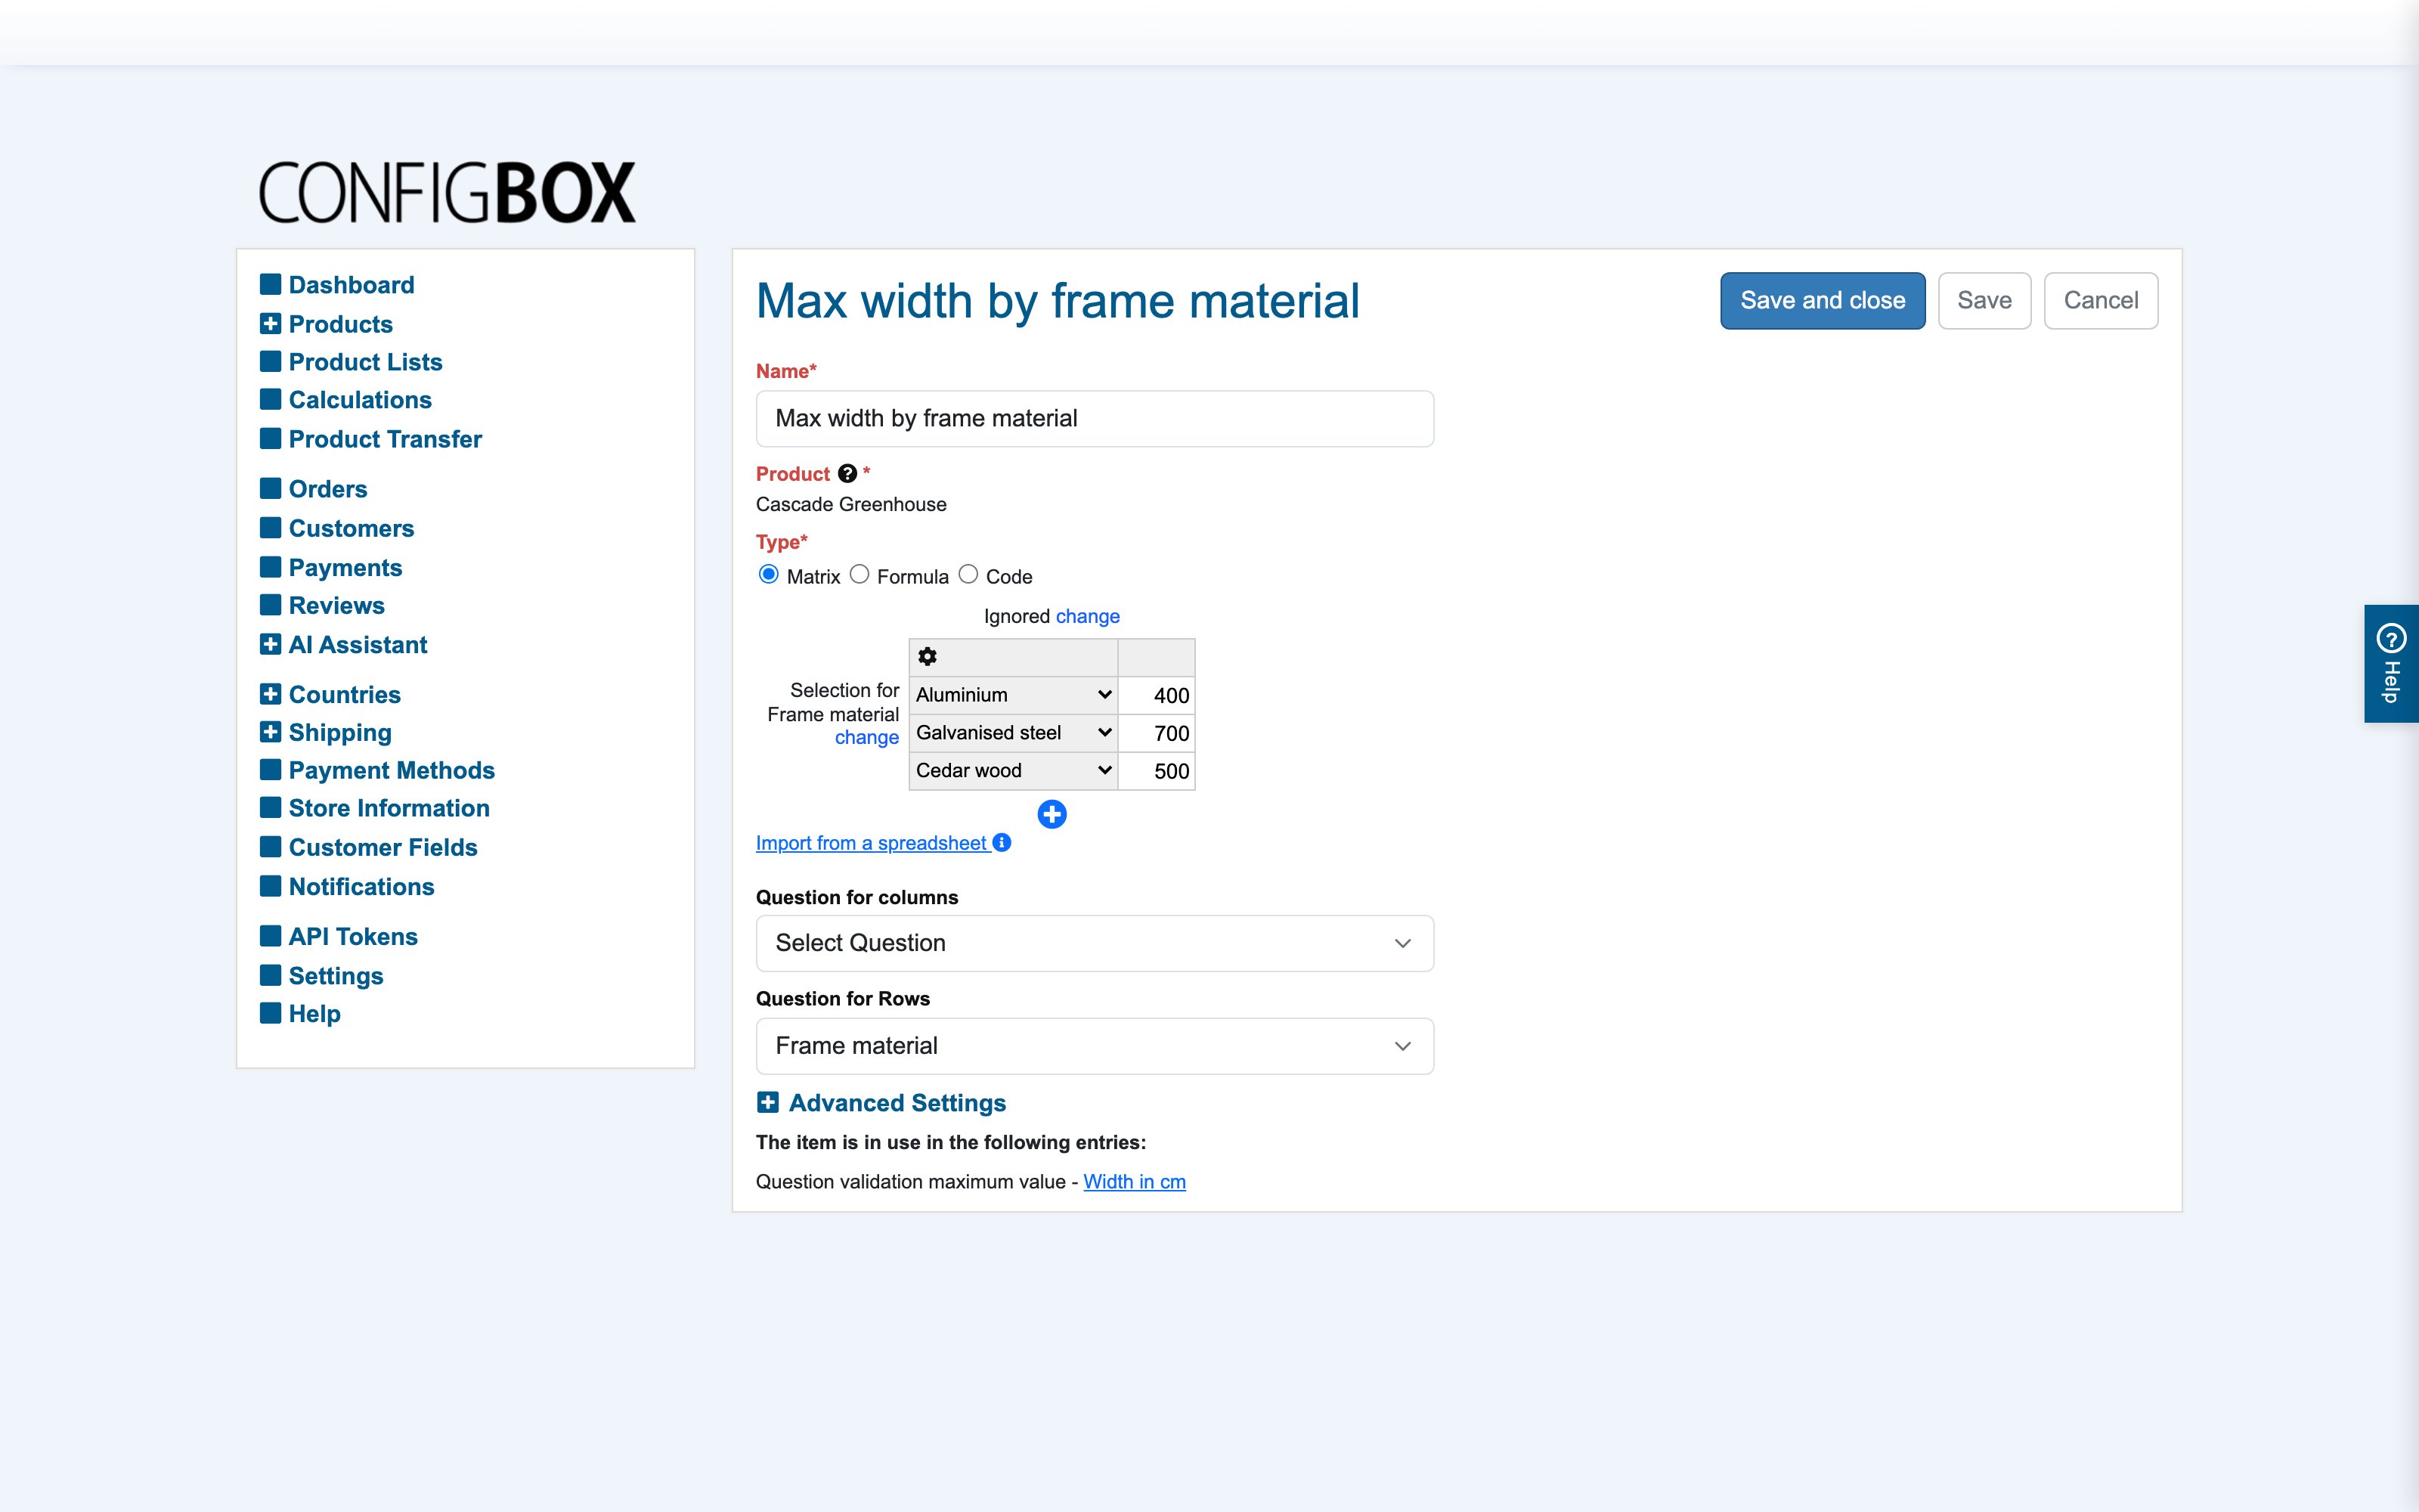Viewport: 2419px width, 1512px height.
Task: Open Settings in sidebar menu
Action: tap(336, 976)
